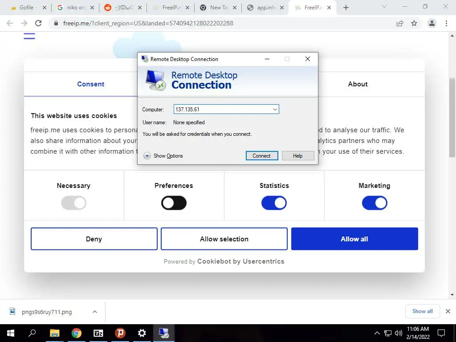Disable the Marketing cookies switch
The image size is (456, 342).
(375, 203)
